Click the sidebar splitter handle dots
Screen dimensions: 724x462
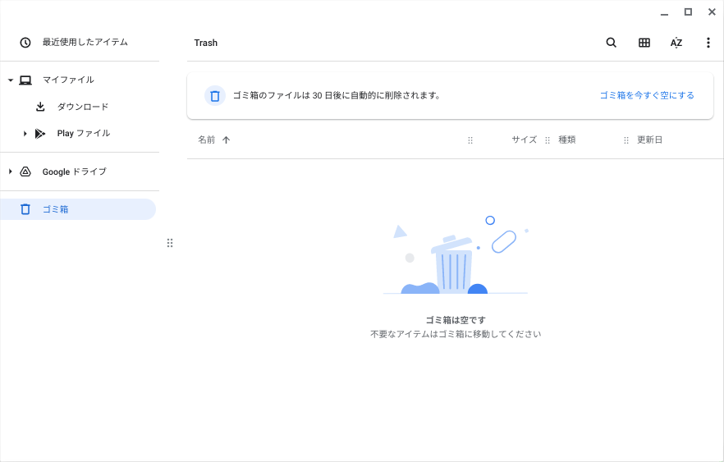(x=170, y=243)
